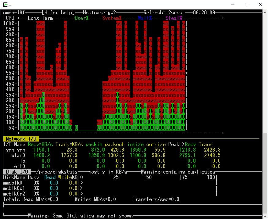The width and height of the screenshot is (268, 219).
Task: Click the 55%- axis label
Action: pos(12,73)
